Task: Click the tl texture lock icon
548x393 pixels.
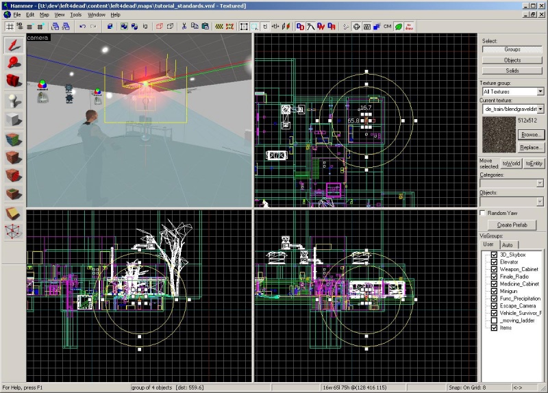Action: 265,27
